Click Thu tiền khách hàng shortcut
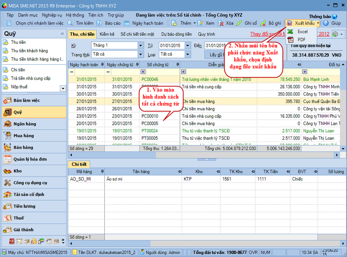 pos(29,51)
